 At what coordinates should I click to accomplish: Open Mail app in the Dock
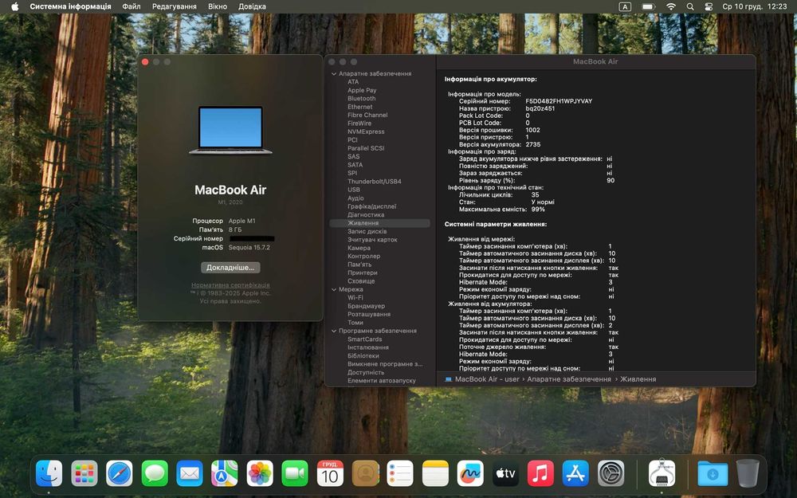(x=190, y=473)
